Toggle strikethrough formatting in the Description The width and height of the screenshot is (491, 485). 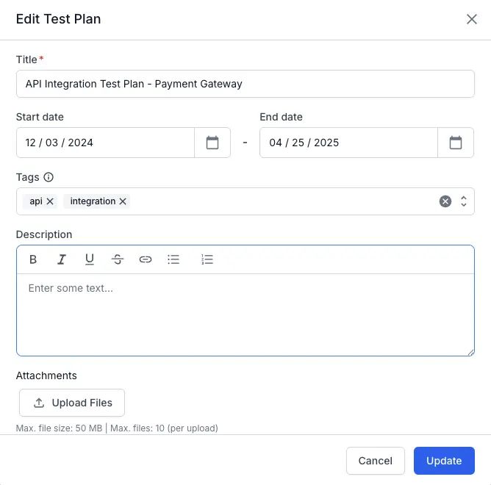(x=118, y=259)
